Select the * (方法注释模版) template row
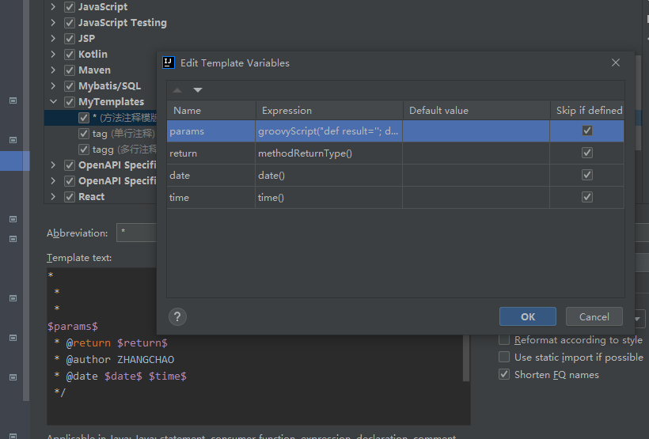 [101, 118]
